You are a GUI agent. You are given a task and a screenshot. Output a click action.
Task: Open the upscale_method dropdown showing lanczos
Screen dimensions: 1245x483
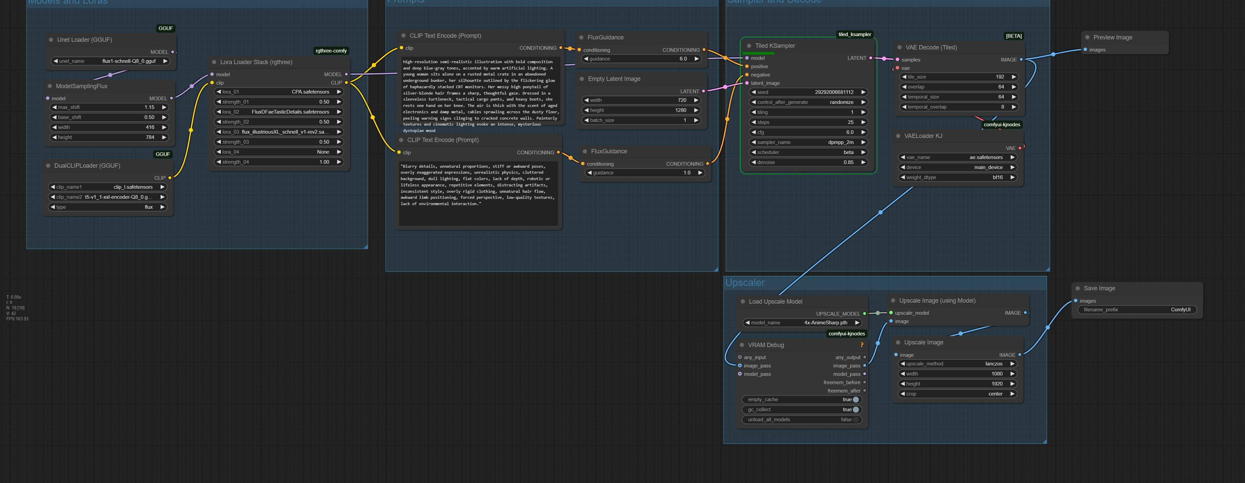point(957,364)
